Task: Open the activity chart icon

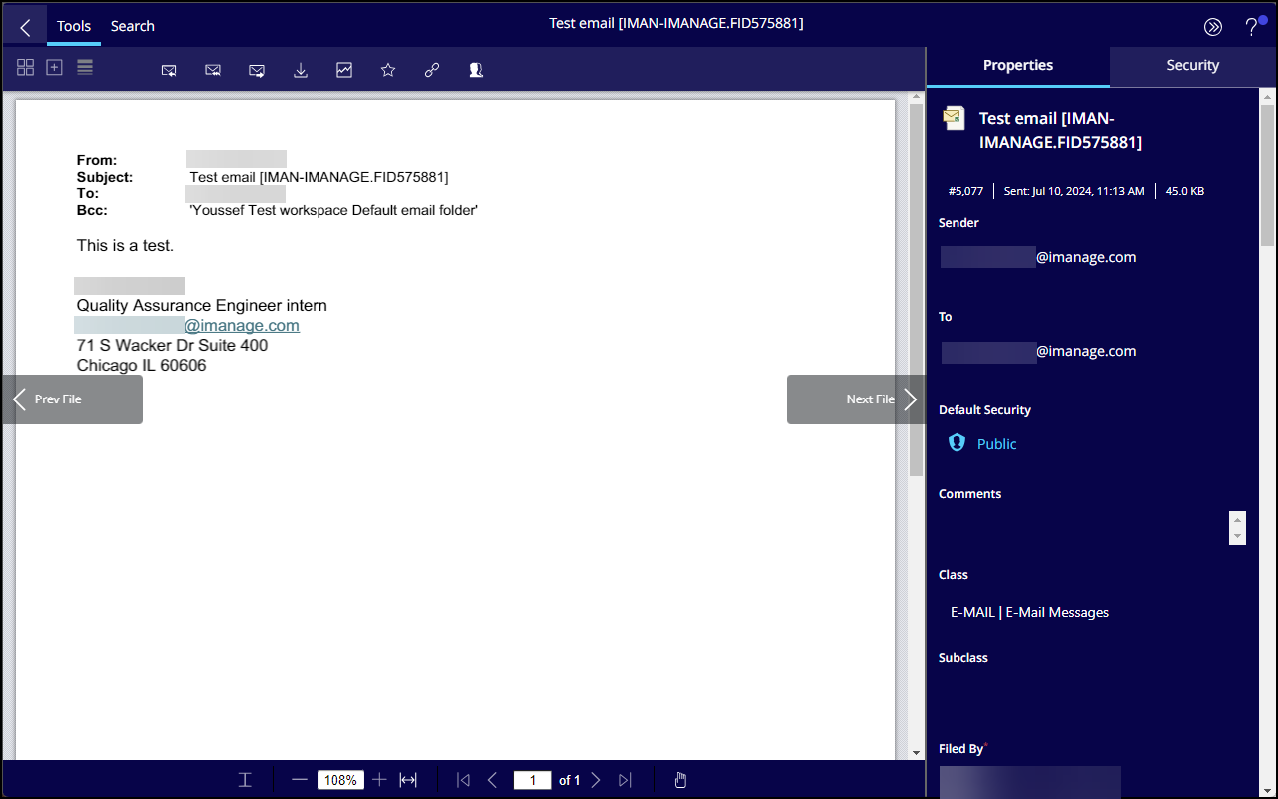Action: pyautogui.click(x=344, y=70)
